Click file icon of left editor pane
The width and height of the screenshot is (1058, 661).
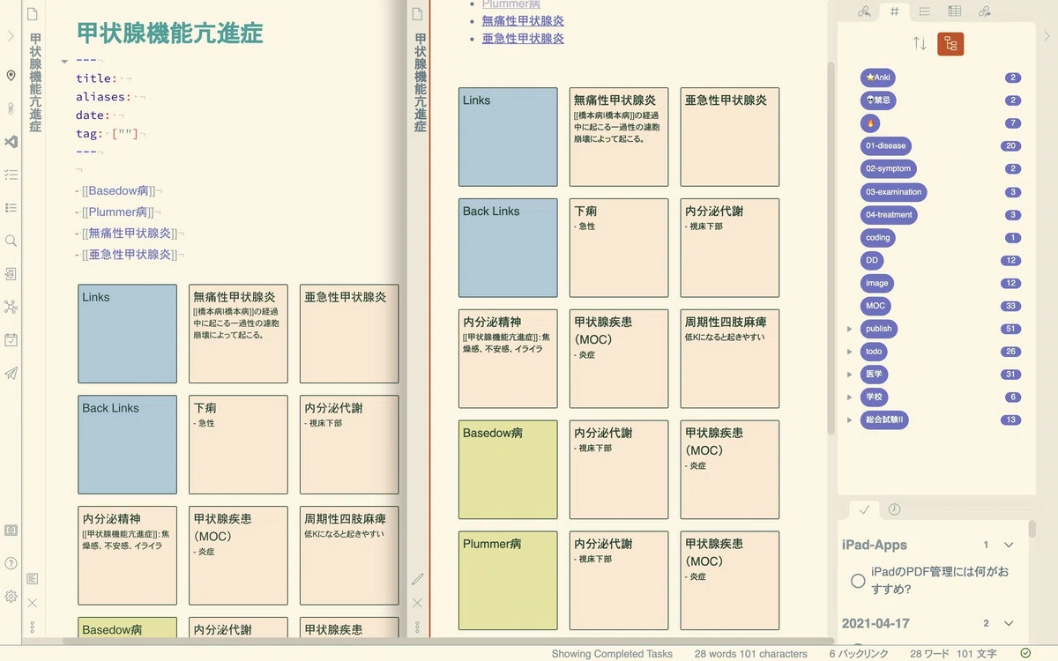pyautogui.click(x=33, y=15)
